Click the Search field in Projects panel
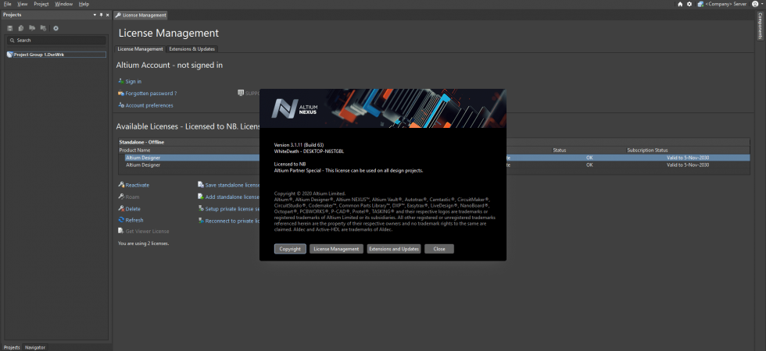The height and width of the screenshot is (351, 766). click(x=56, y=41)
